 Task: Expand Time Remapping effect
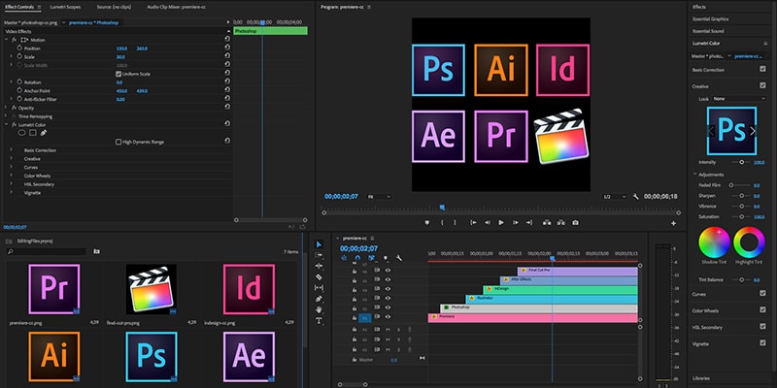(x=6, y=115)
